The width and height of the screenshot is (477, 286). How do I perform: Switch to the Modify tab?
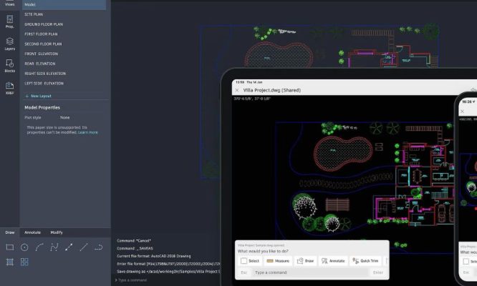click(x=57, y=232)
